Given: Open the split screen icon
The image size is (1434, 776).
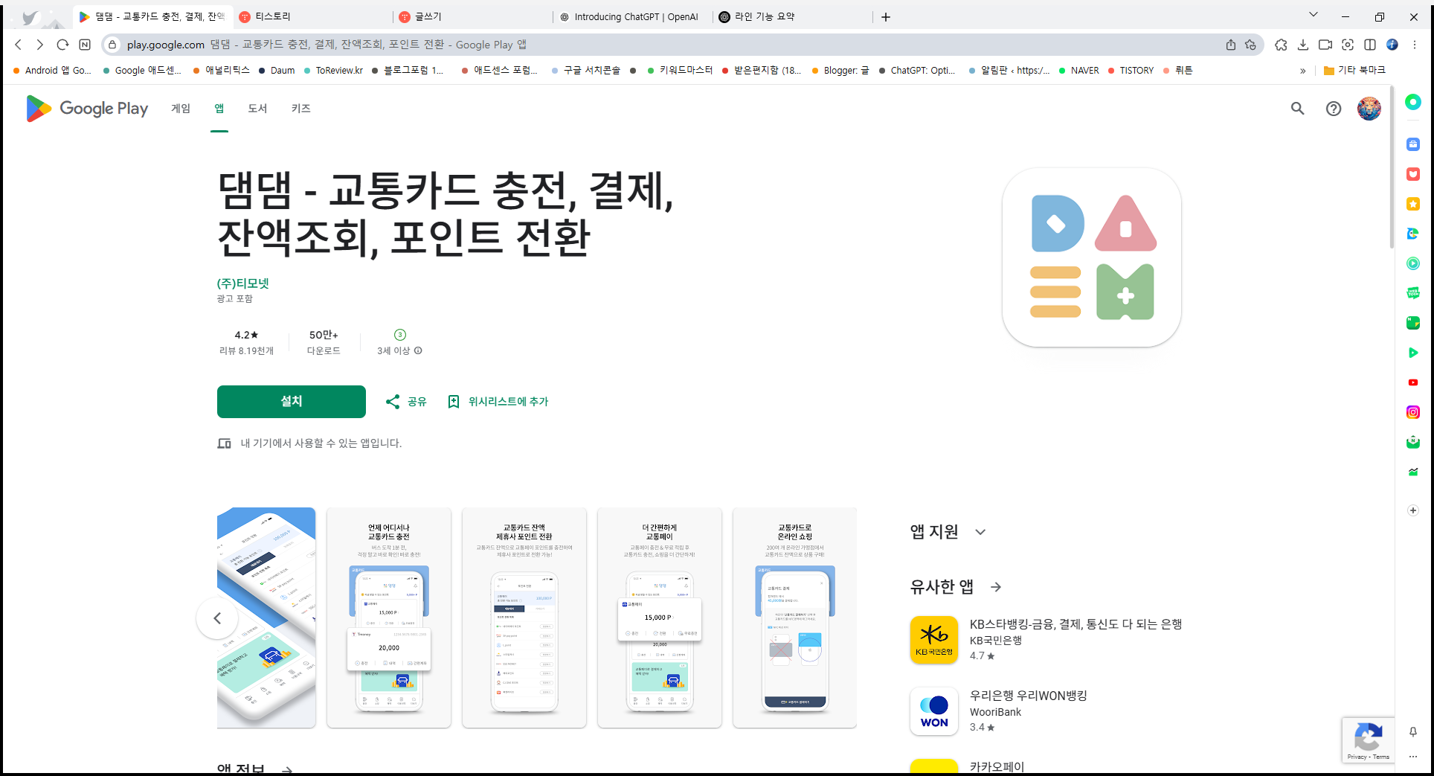Looking at the screenshot, I should pos(1371,45).
